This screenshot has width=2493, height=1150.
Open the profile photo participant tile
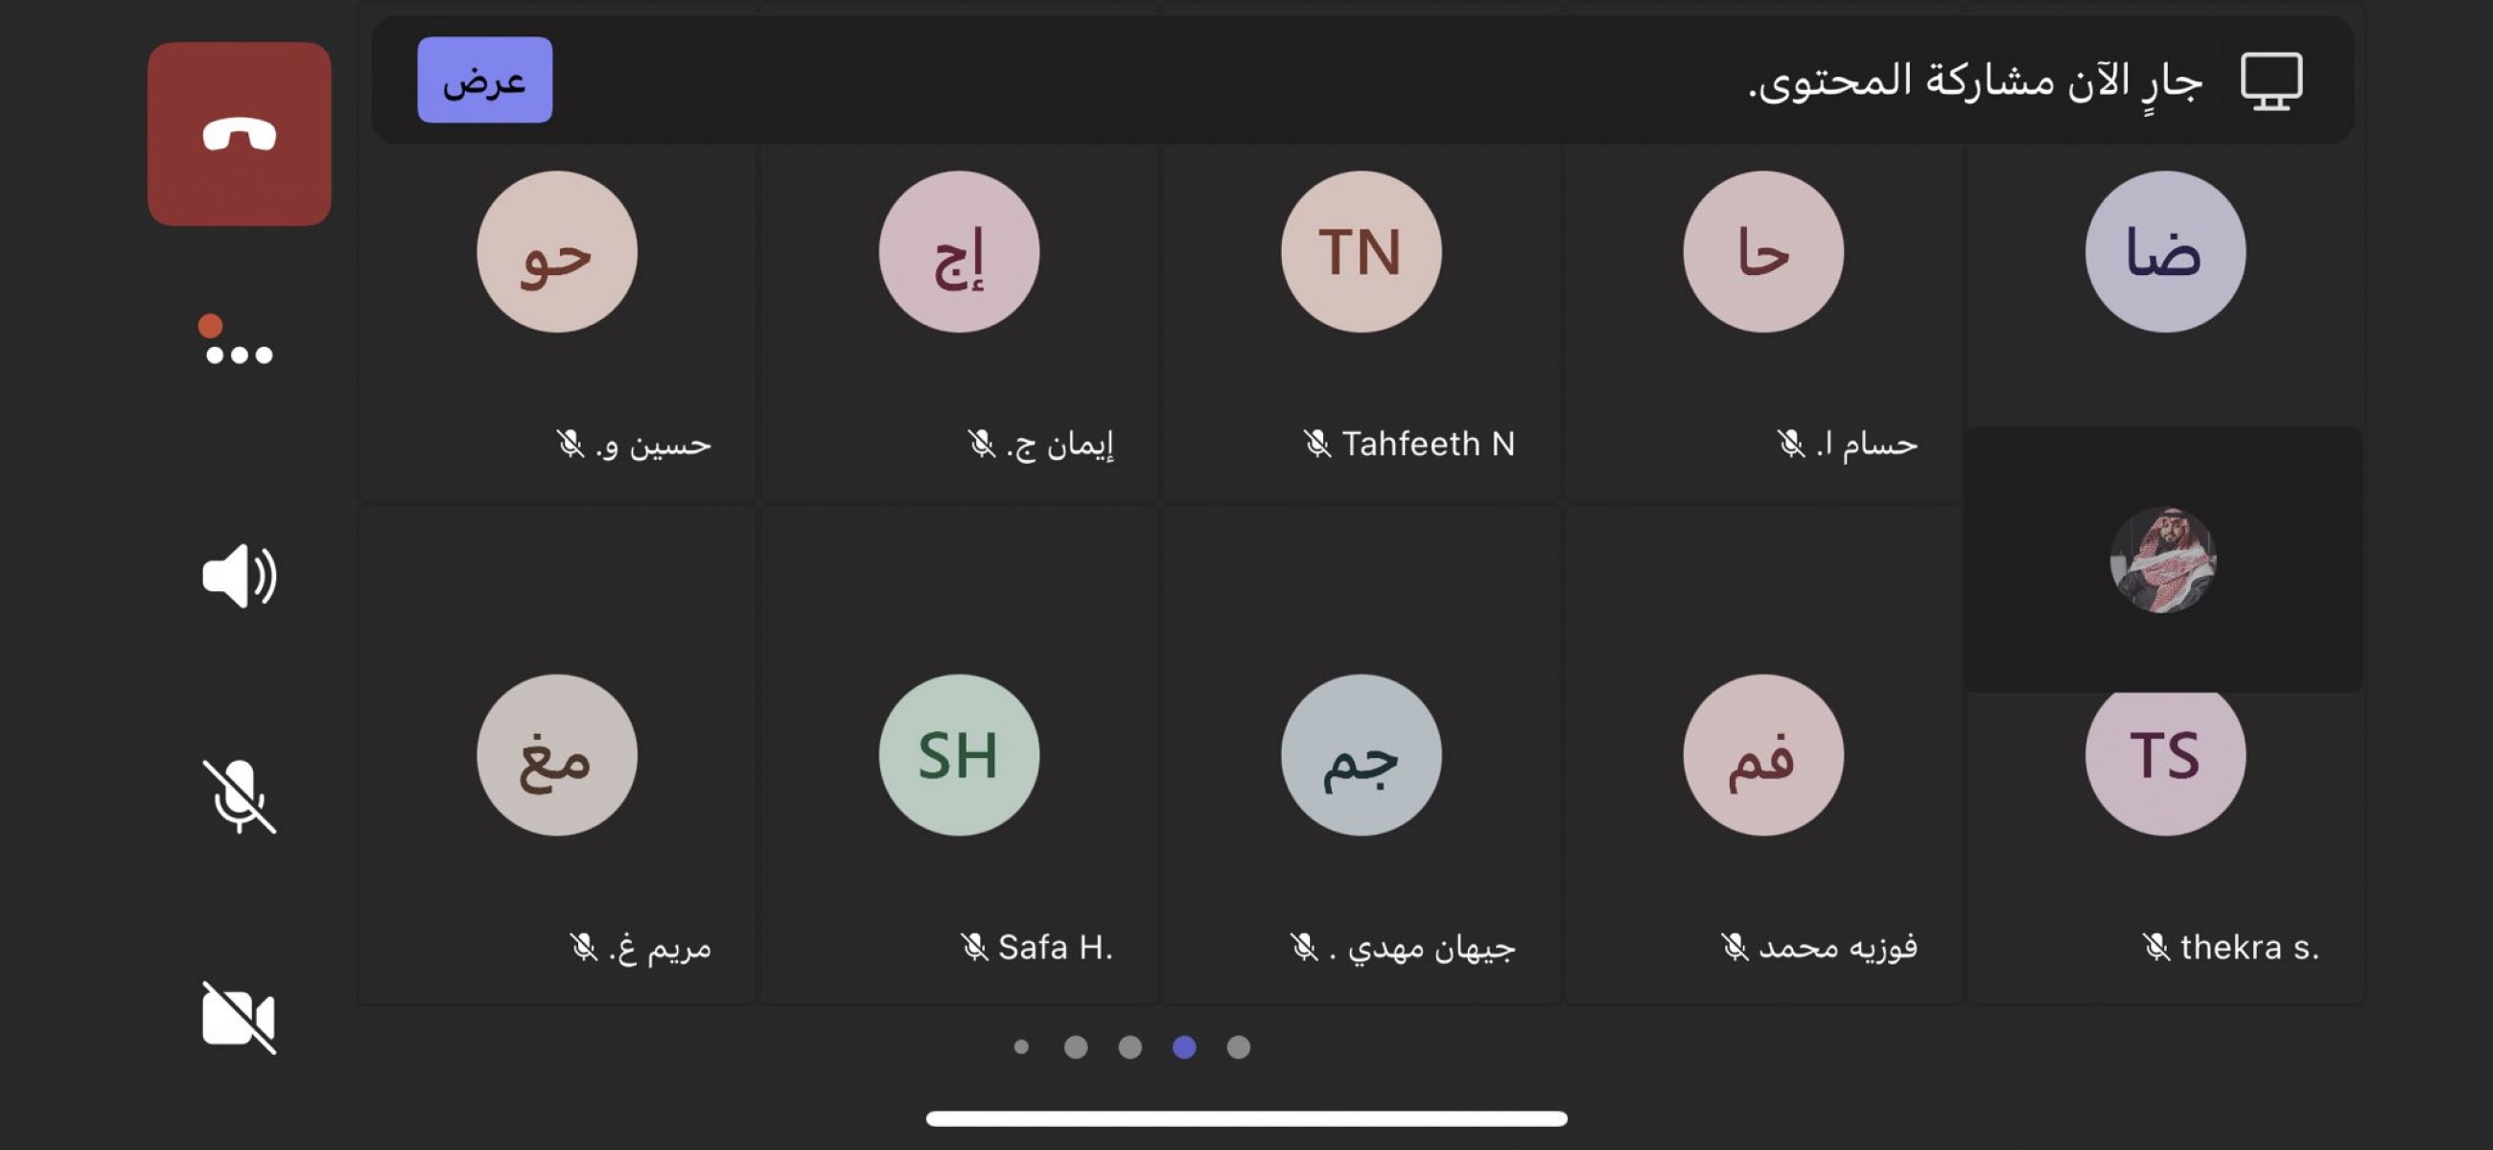point(2163,559)
